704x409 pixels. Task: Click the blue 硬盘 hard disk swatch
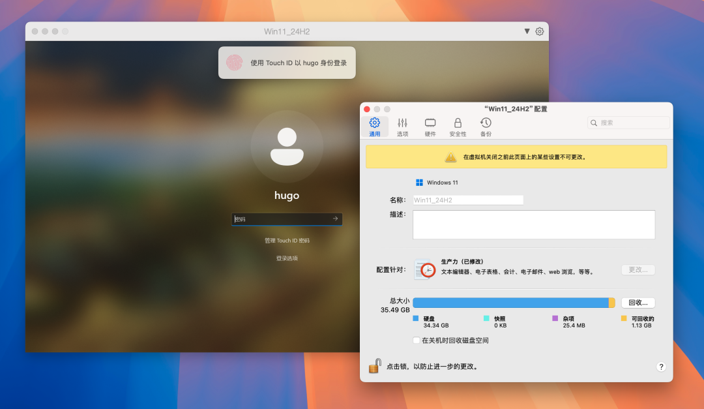[x=415, y=318]
